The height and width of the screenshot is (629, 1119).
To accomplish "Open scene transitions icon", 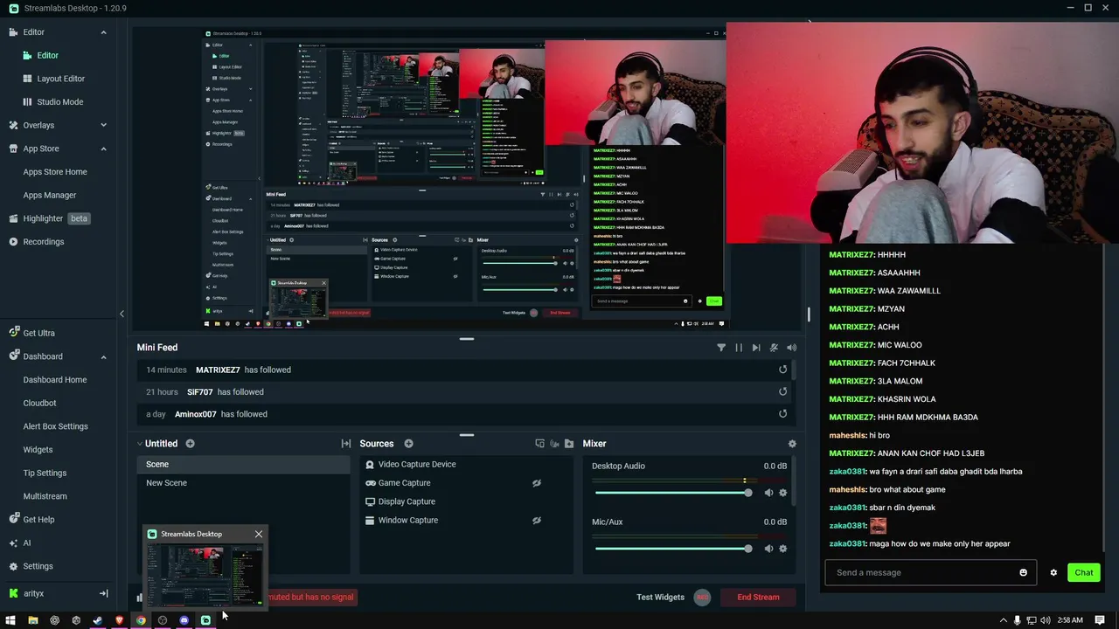I will tap(345, 444).
